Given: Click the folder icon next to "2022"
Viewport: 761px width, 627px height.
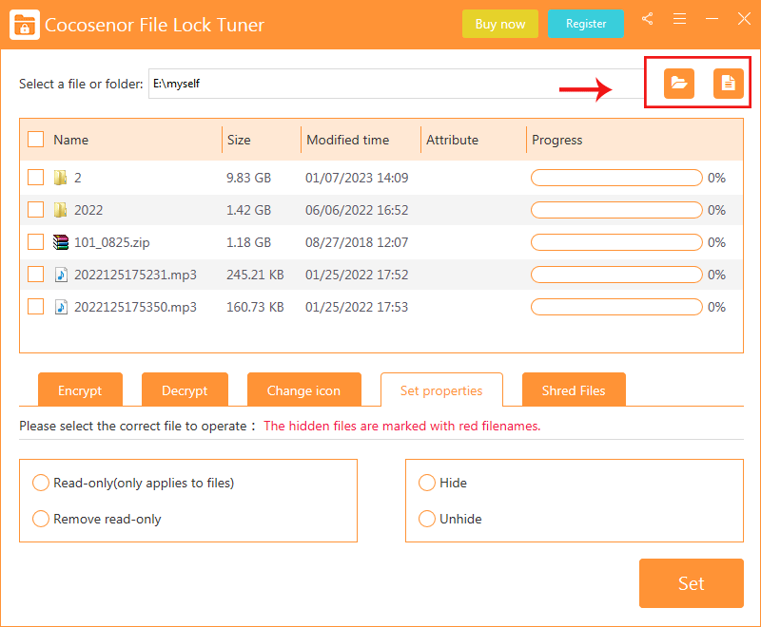Looking at the screenshot, I should (60, 210).
